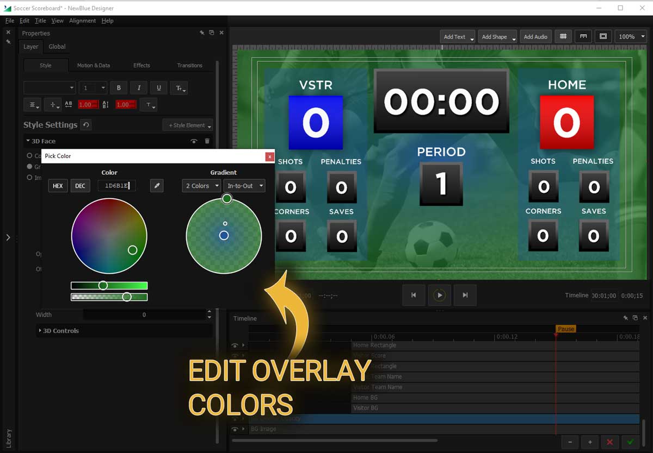Click the HEX color input field
The width and height of the screenshot is (653, 453).
(x=116, y=185)
